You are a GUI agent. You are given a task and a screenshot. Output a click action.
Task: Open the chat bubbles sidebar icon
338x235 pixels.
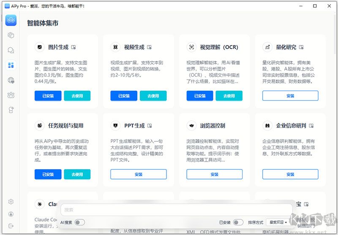(x=11, y=50)
